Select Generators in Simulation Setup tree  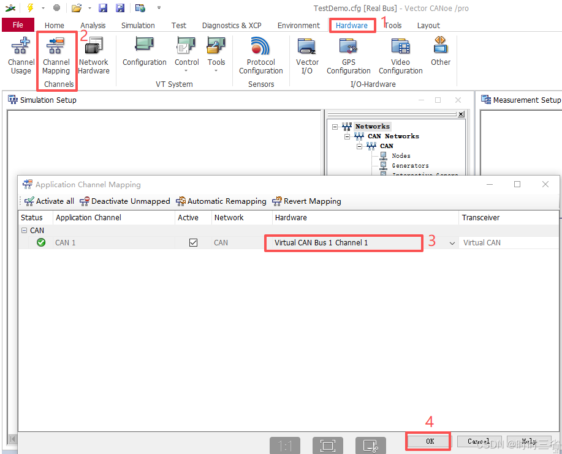pyautogui.click(x=410, y=165)
